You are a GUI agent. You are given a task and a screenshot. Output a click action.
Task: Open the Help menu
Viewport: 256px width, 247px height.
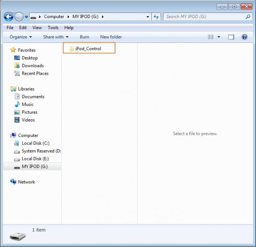[x=69, y=28]
